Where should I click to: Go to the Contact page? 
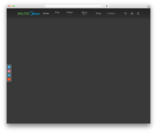111,14
